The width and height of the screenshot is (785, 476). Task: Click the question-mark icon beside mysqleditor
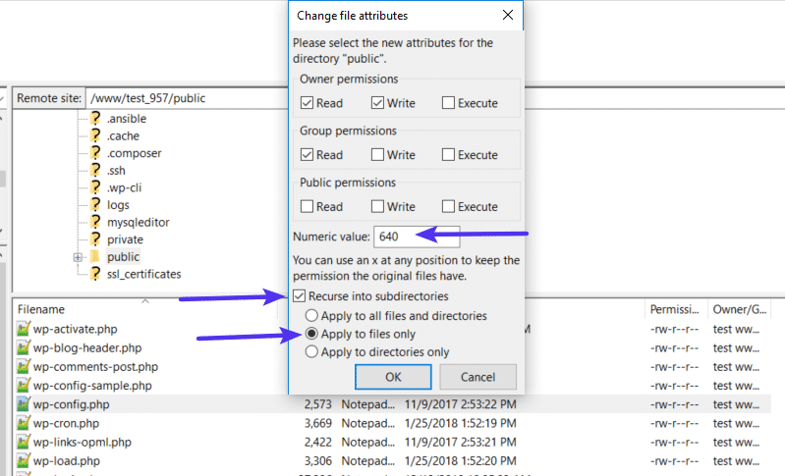coord(95,222)
